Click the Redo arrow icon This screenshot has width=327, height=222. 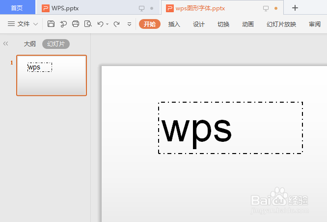116,24
